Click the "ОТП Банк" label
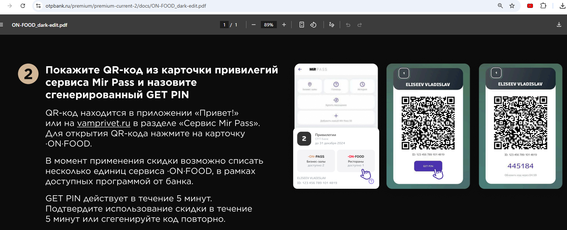567x230 pixels. click(322, 139)
